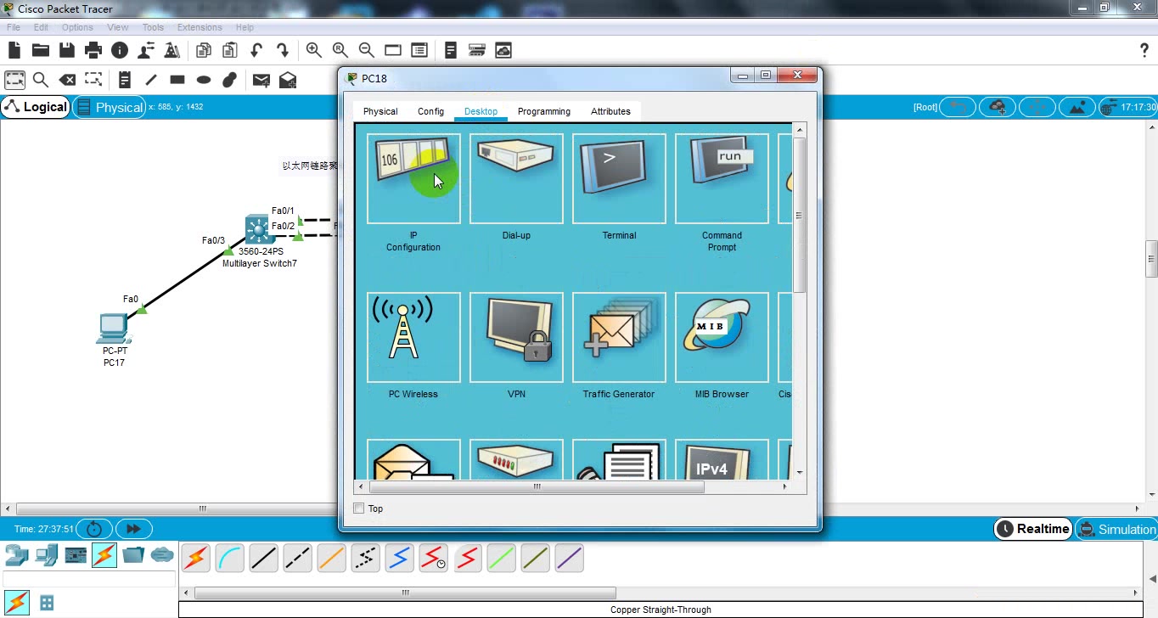Select the Draw Ellipse tool
Viewport: 1158px width, 618px height.
(204, 80)
